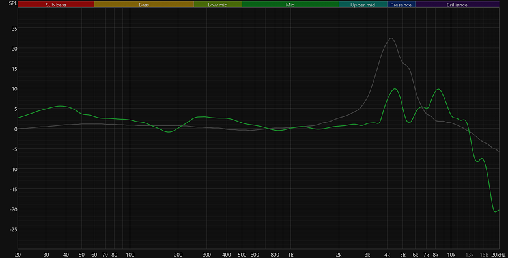Click the green curve's second treble peak
Screen dimensions: 508x258
click(x=438, y=89)
